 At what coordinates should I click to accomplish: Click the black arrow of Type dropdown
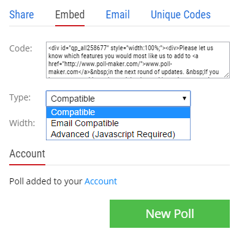(x=184, y=99)
